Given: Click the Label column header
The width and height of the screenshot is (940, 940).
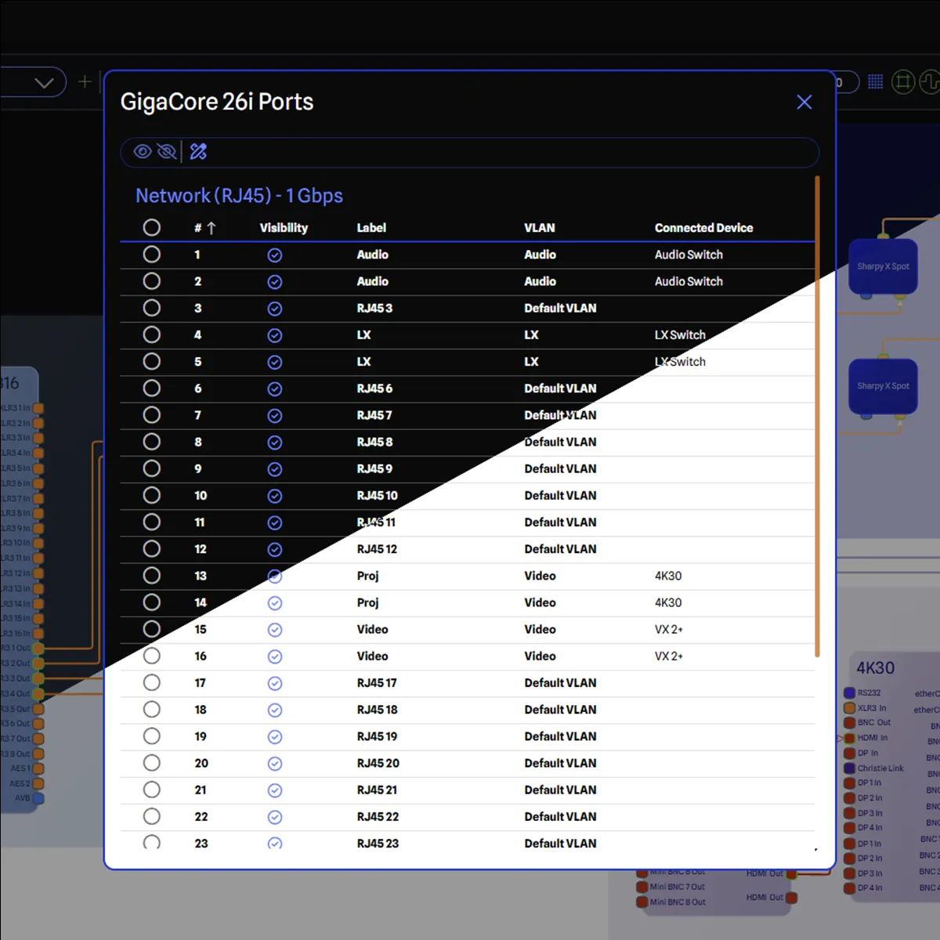Looking at the screenshot, I should click(x=371, y=228).
